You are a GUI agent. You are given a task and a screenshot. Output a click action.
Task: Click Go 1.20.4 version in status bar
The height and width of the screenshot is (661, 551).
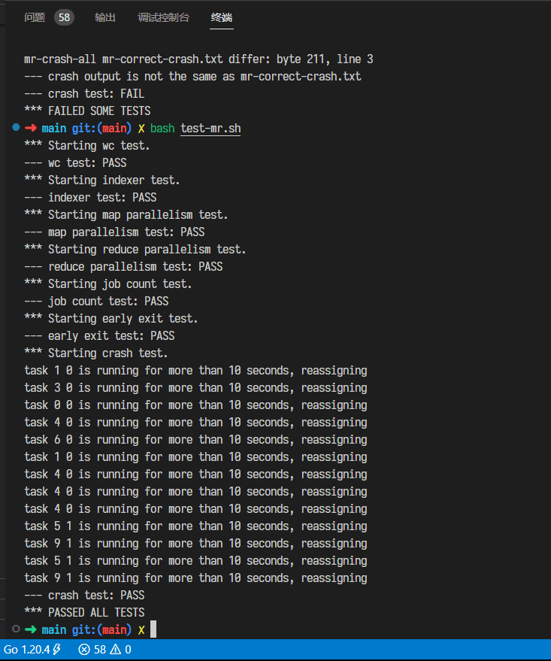pos(27,649)
